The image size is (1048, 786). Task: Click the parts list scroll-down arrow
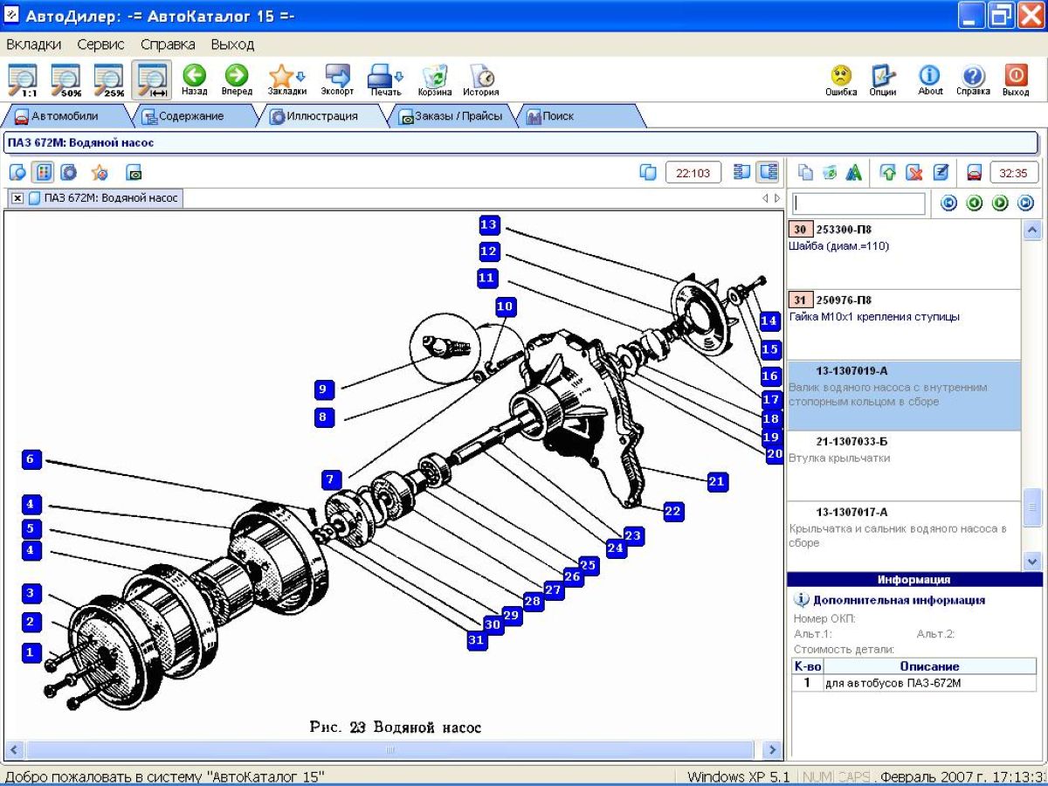1032,562
